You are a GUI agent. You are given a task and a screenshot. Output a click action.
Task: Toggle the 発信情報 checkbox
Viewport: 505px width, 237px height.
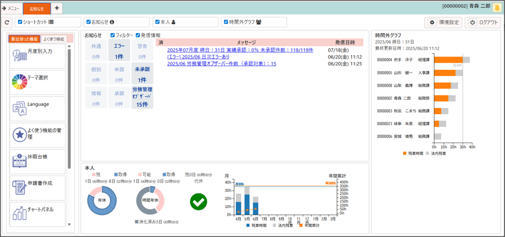pyautogui.click(x=138, y=35)
